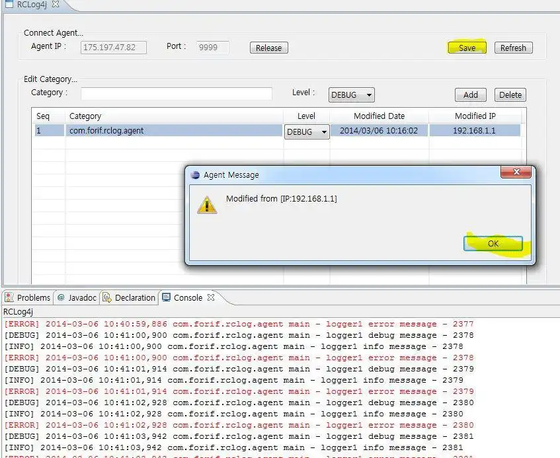Click the warning icon in Agent Message
Screen dimensions: 560x458
click(207, 205)
